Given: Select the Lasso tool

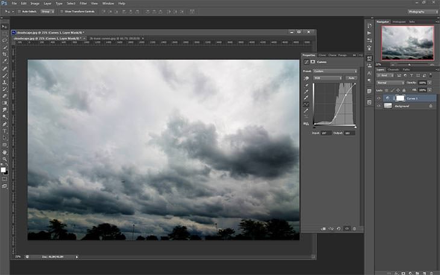Looking at the screenshot, I should coord(4,40).
